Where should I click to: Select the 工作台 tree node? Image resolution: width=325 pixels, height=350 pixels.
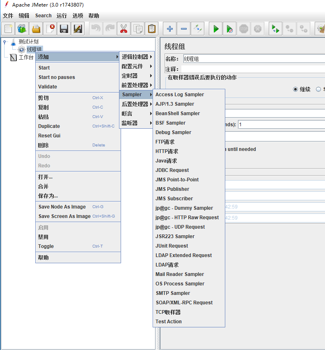pos(26,57)
